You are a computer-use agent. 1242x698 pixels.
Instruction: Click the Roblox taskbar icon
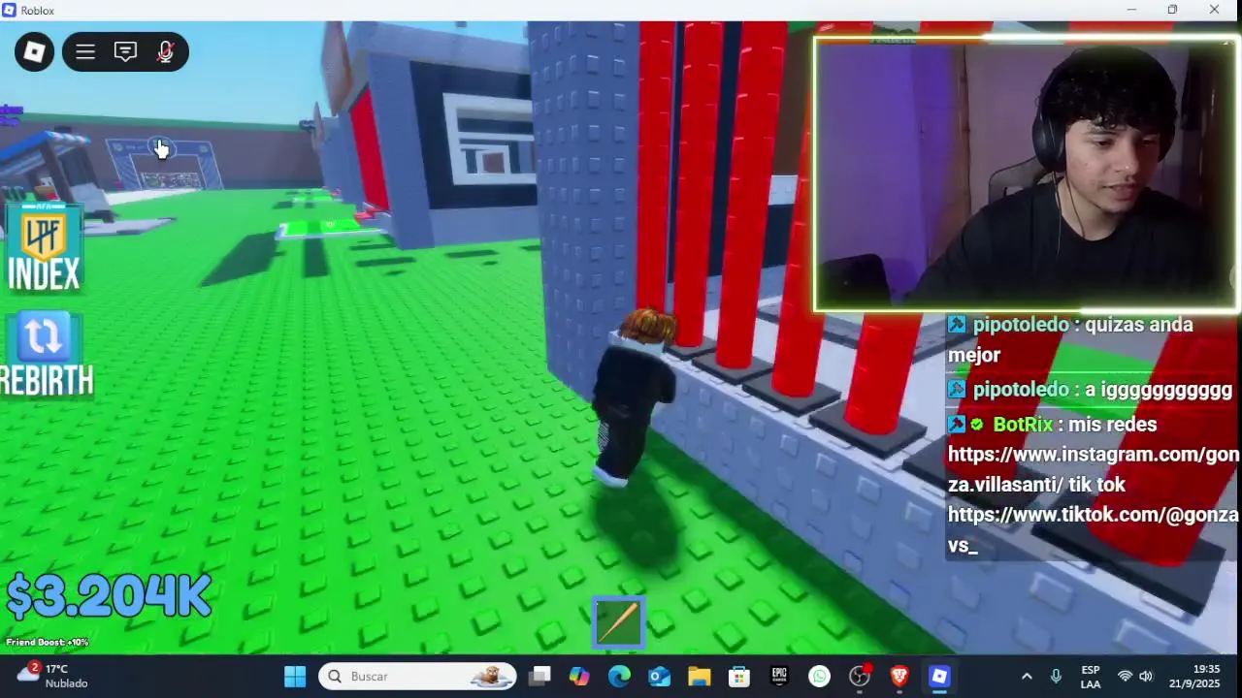(939, 676)
